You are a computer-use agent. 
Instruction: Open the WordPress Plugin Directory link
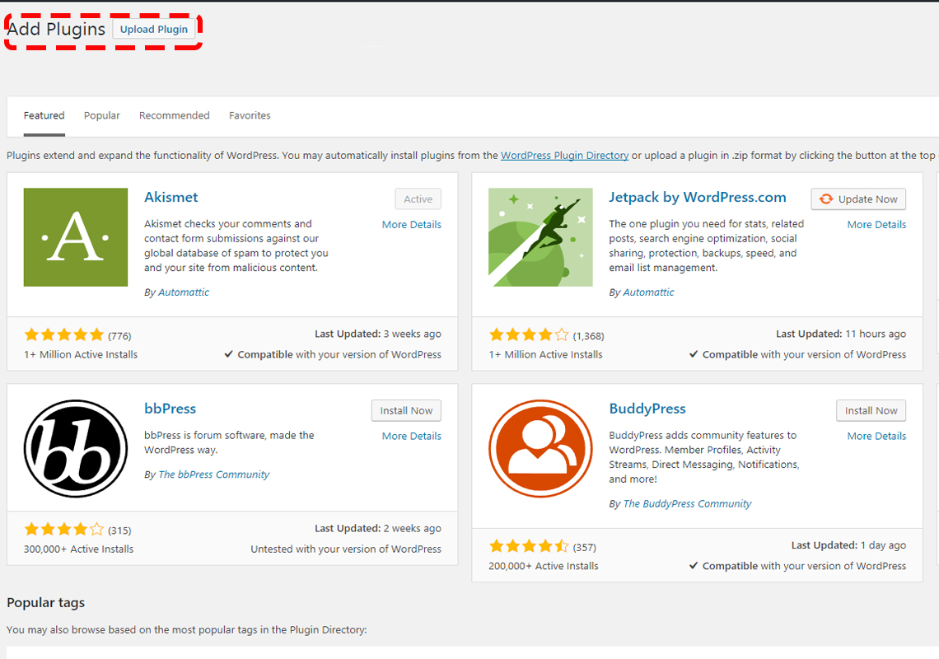565,156
